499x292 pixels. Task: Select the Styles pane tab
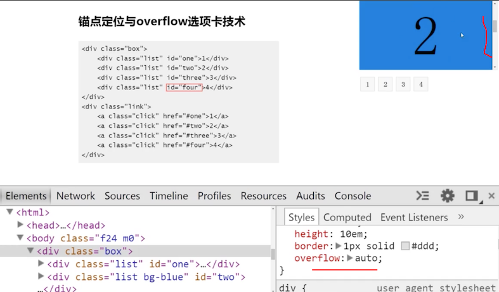pyautogui.click(x=301, y=217)
